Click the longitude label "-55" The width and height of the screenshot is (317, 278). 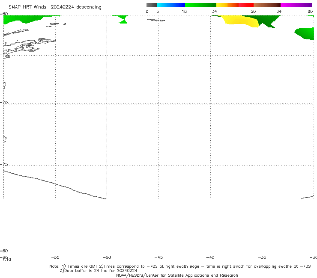[x=55, y=257]
